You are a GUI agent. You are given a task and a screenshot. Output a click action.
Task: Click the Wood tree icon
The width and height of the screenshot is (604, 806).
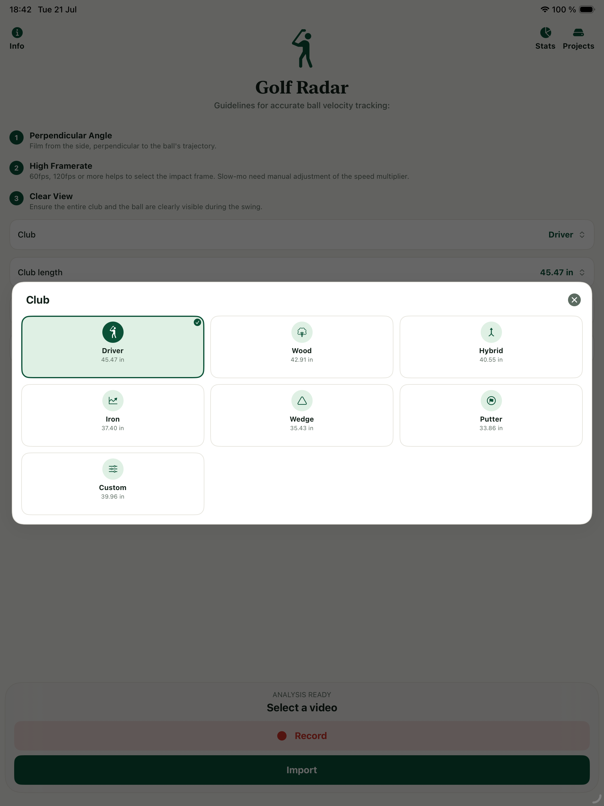point(302,332)
